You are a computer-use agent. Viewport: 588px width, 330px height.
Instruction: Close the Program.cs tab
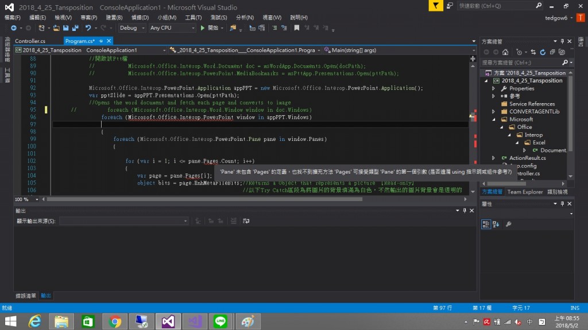109,41
